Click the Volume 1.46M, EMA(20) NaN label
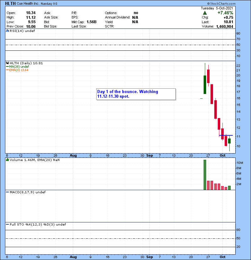The height and width of the screenshot is (260, 251). point(35,160)
